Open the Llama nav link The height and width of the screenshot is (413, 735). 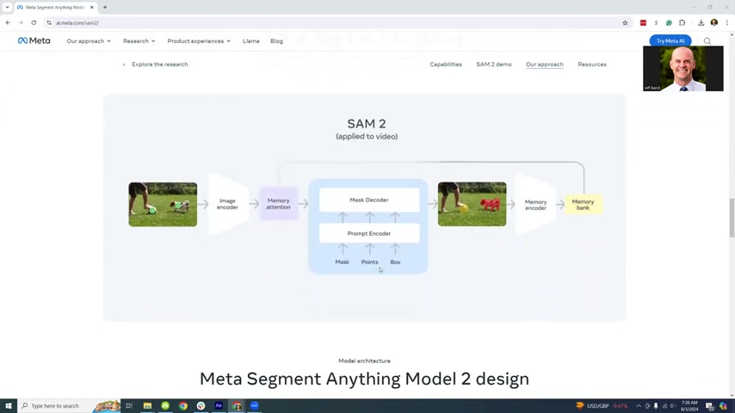coord(250,41)
